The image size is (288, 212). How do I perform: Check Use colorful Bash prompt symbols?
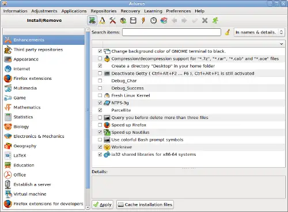(x=100, y=140)
